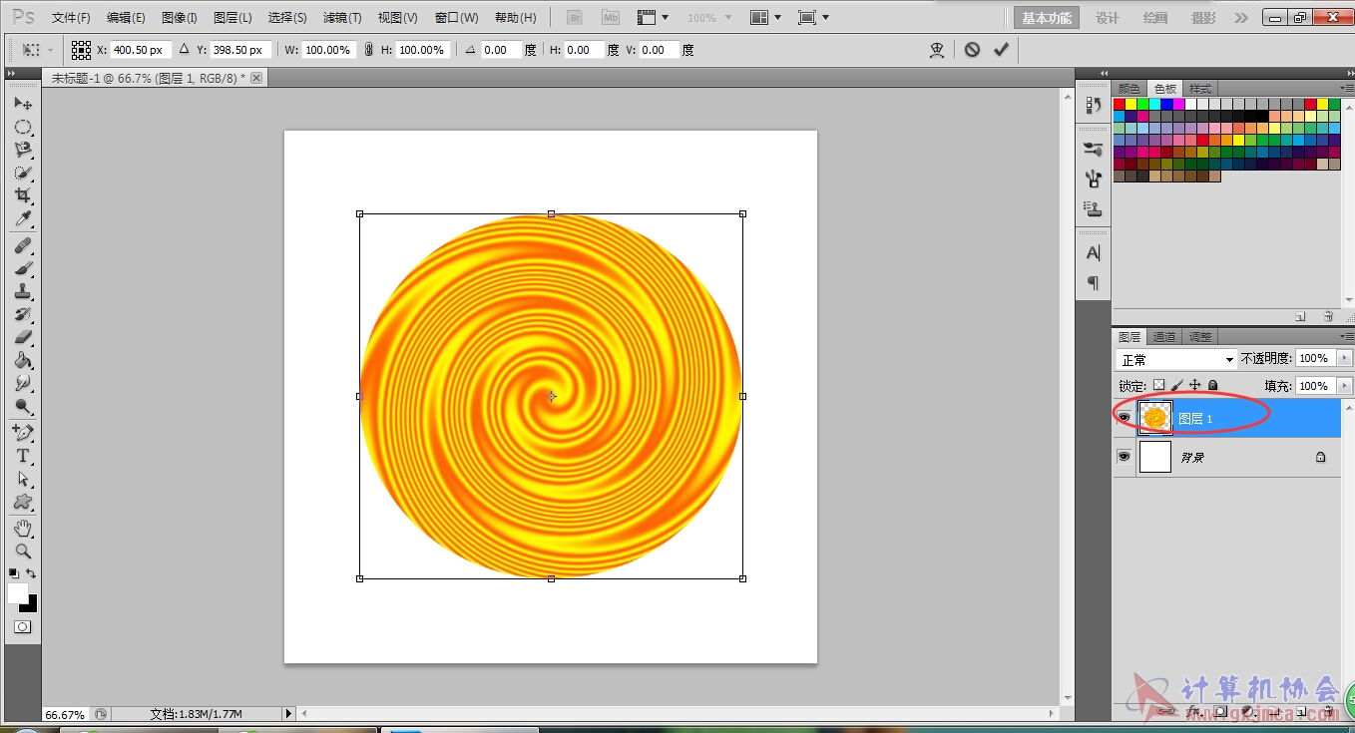This screenshot has height=733, width=1355.
Task: Open the screen mode dropdown
Action: tap(814, 18)
